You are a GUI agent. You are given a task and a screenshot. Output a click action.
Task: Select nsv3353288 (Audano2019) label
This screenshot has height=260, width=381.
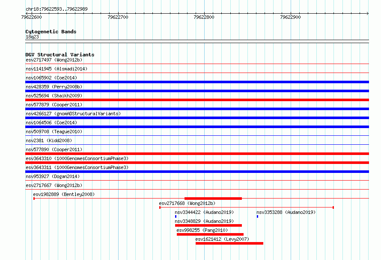(286, 212)
